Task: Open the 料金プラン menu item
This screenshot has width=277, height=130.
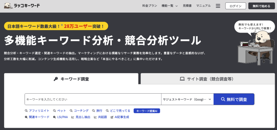Action: (x=150, y=6)
